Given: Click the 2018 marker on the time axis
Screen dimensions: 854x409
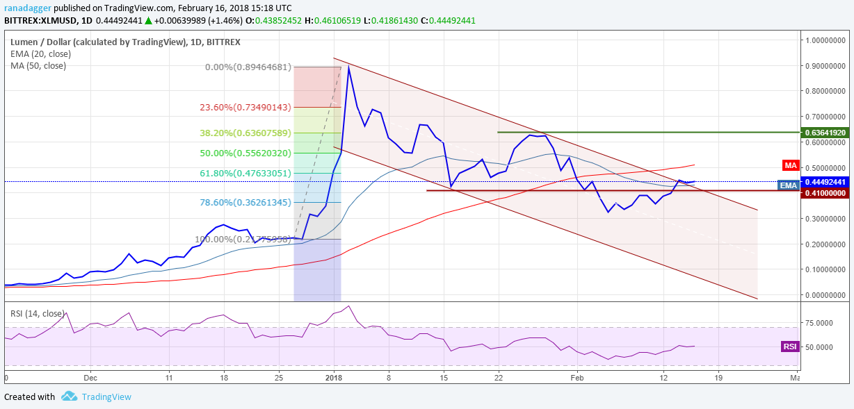Looking at the screenshot, I should click(332, 378).
